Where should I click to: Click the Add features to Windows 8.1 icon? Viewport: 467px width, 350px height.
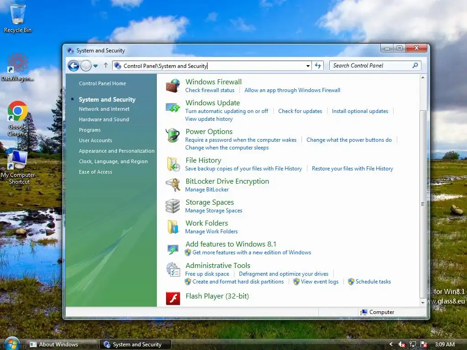coord(173,249)
